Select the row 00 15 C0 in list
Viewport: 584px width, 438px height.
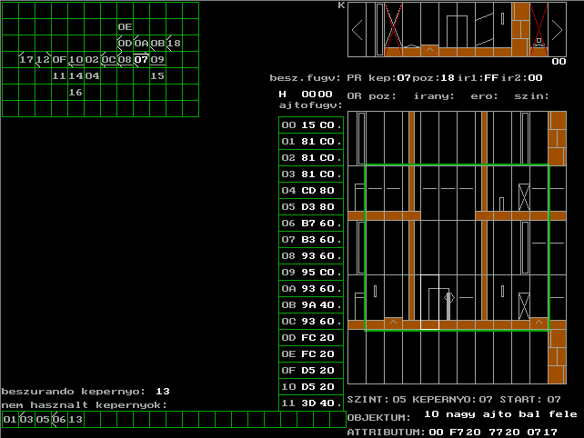tap(310, 125)
